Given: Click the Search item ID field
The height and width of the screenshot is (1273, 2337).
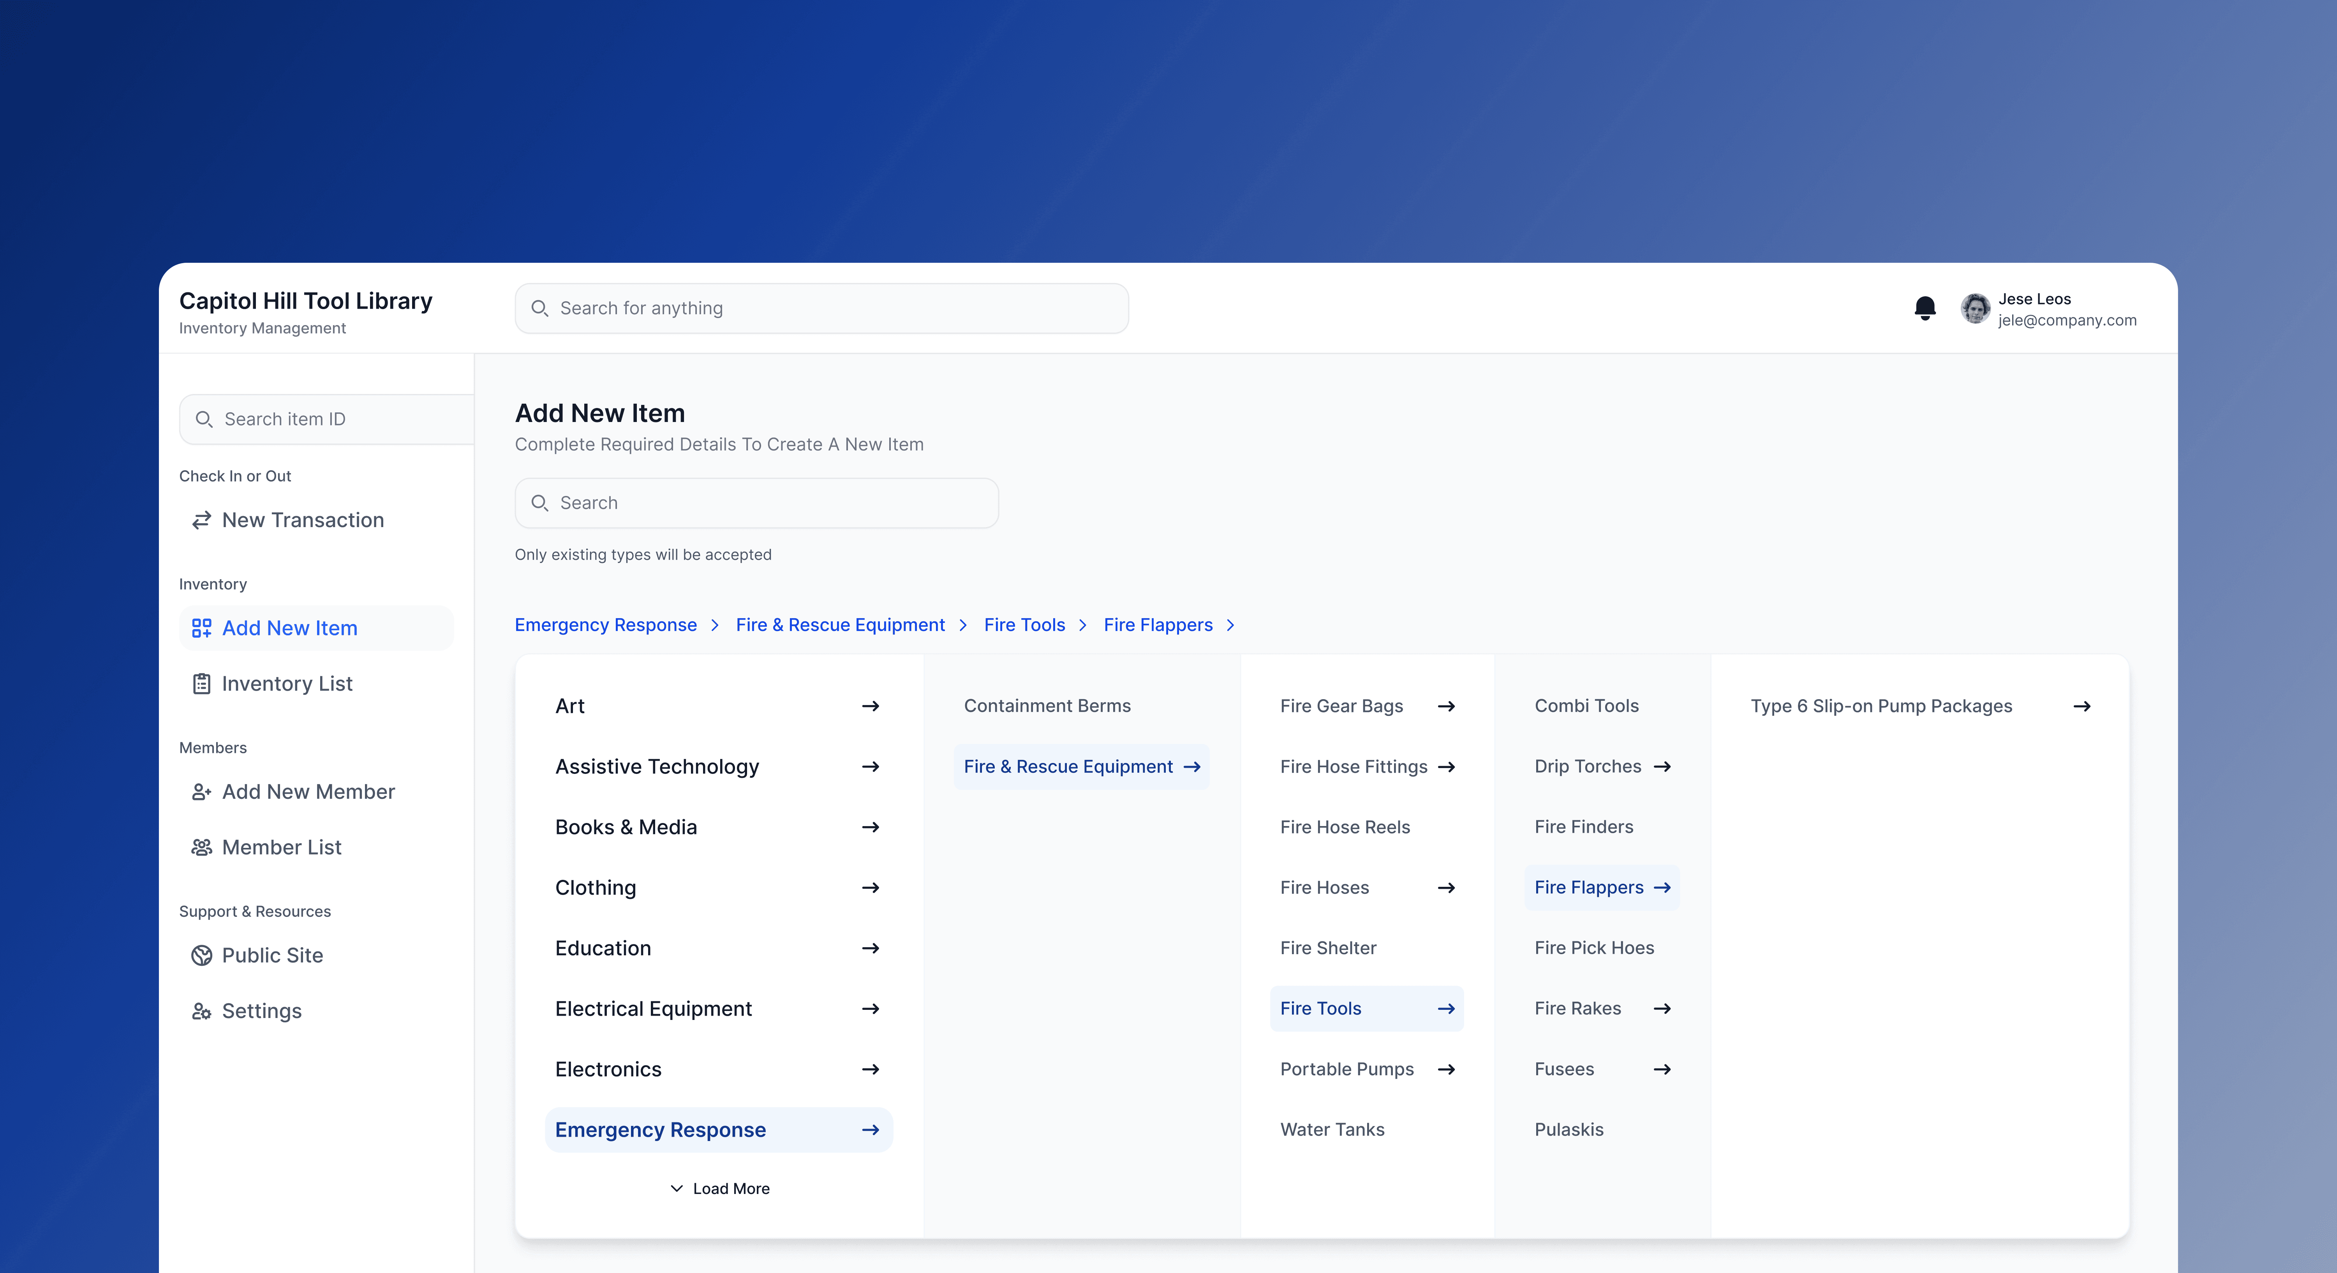Looking at the screenshot, I should click(x=327, y=419).
